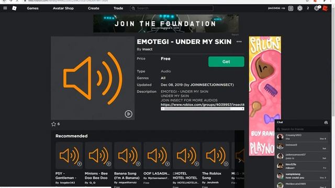Open the settings gear with notification badge
Viewport: 335px width, 188px height.
pos(317,8)
